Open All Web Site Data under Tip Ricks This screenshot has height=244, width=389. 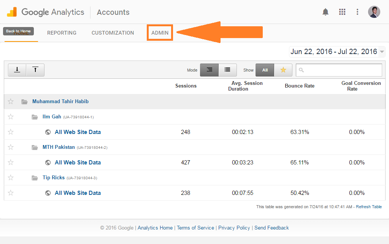78,193
